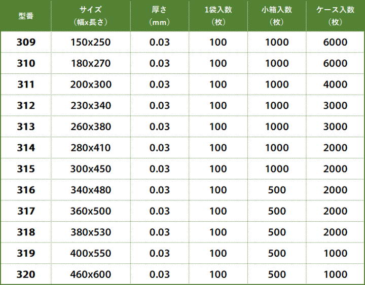Click thickness 0.03 in row 320

point(160,274)
